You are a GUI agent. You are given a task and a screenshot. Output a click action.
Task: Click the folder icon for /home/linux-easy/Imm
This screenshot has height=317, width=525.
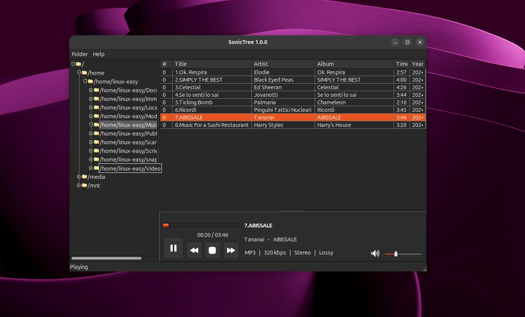(x=96, y=99)
